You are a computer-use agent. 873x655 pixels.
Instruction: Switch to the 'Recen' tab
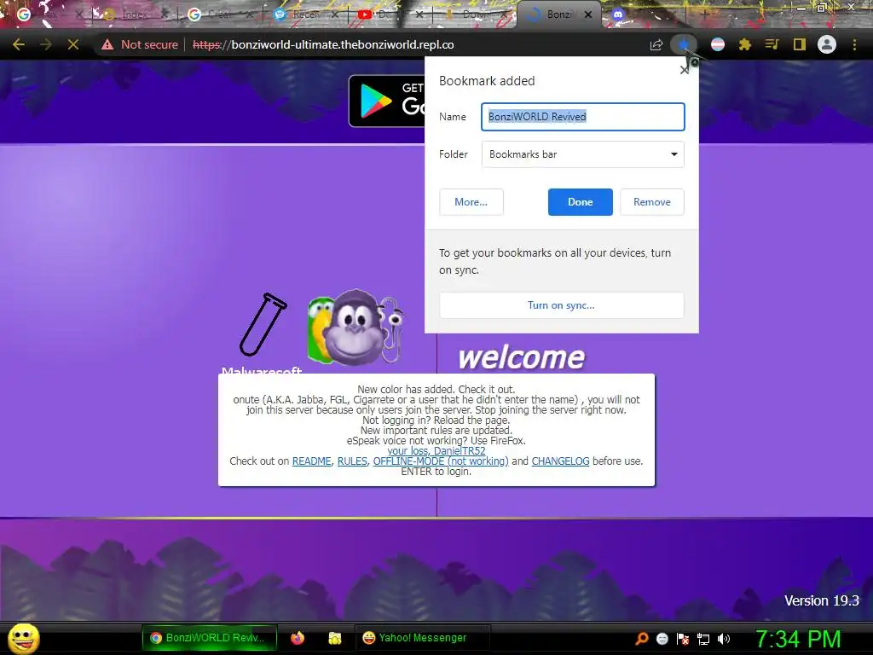click(x=306, y=14)
